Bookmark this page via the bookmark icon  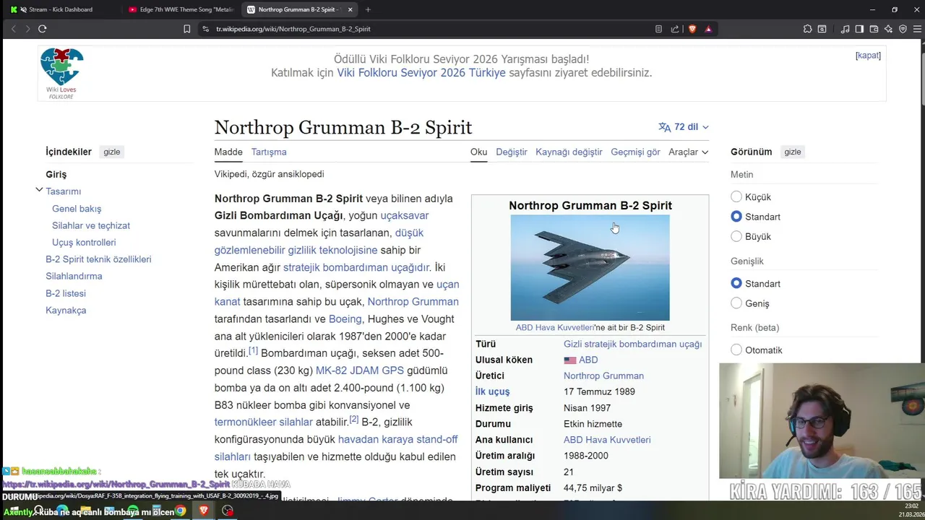click(x=186, y=29)
